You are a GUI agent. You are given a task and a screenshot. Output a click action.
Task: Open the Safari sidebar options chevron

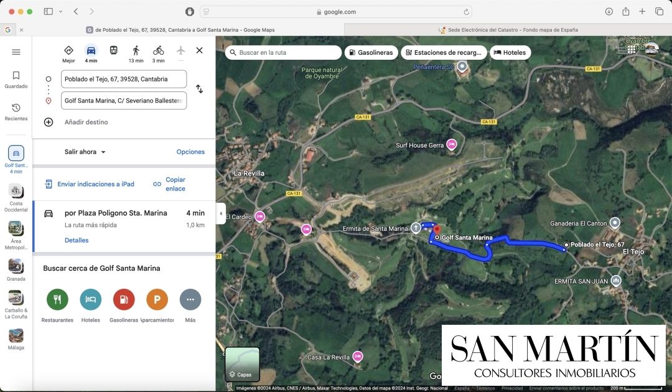click(60, 12)
